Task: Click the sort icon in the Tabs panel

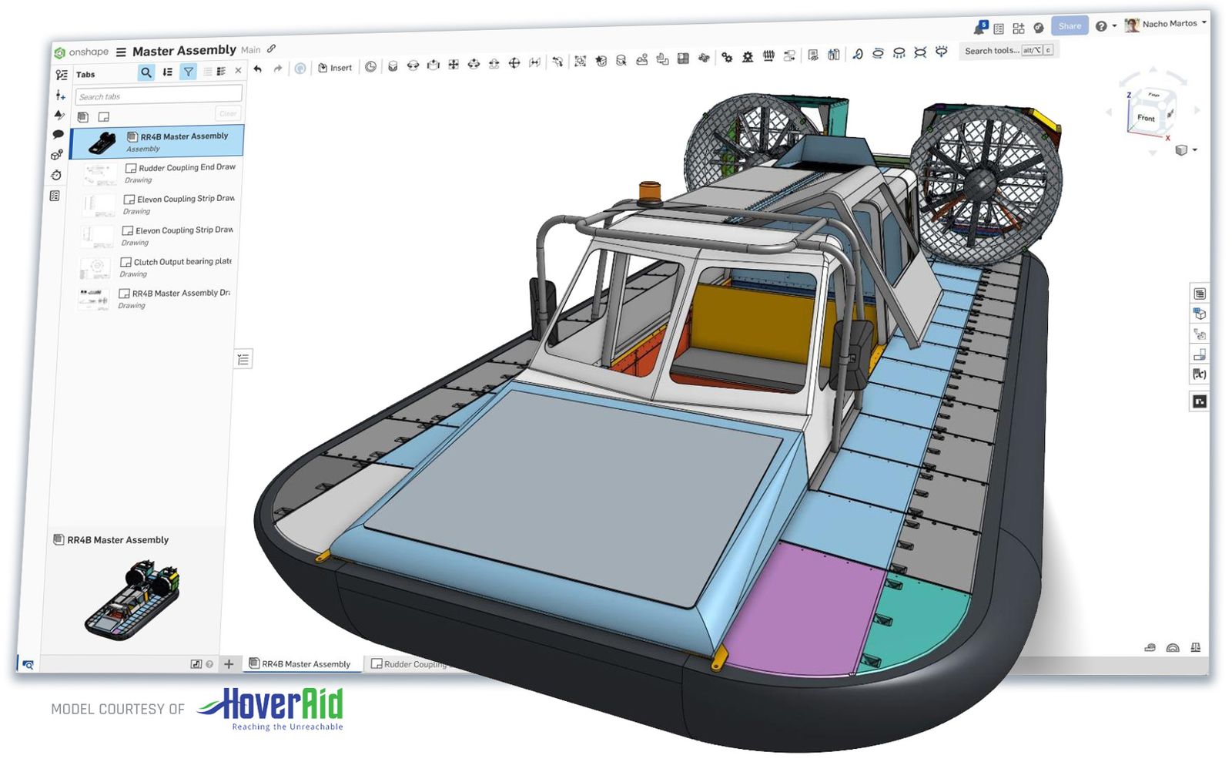Action: [x=168, y=73]
